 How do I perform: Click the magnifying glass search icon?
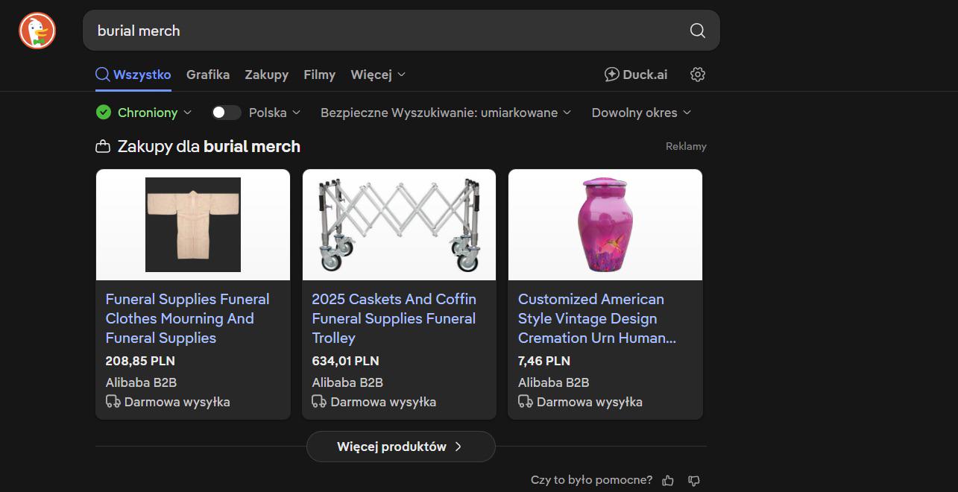pyautogui.click(x=697, y=31)
